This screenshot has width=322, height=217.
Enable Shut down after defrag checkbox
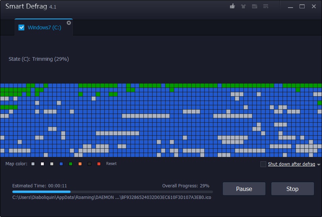click(263, 164)
